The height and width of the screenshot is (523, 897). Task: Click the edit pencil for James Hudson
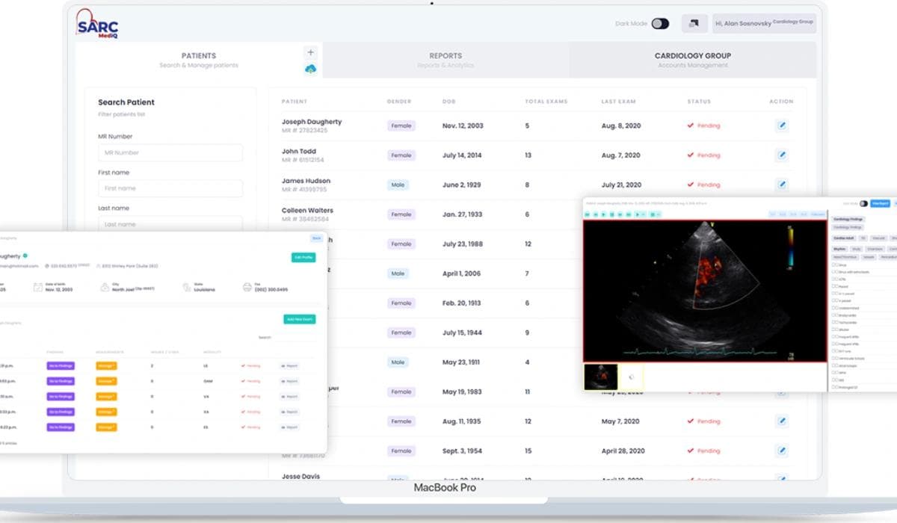pos(782,184)
